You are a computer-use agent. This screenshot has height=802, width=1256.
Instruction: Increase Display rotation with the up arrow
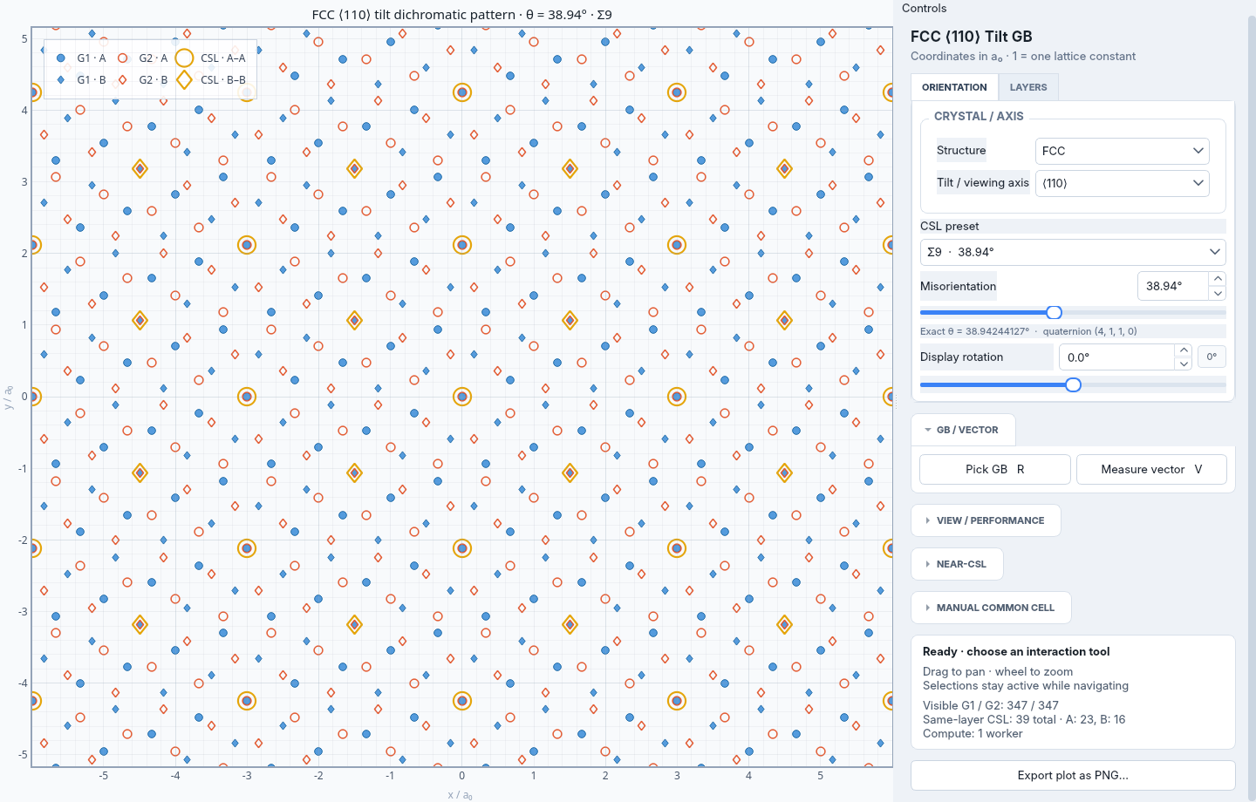tap(1183, 350)
